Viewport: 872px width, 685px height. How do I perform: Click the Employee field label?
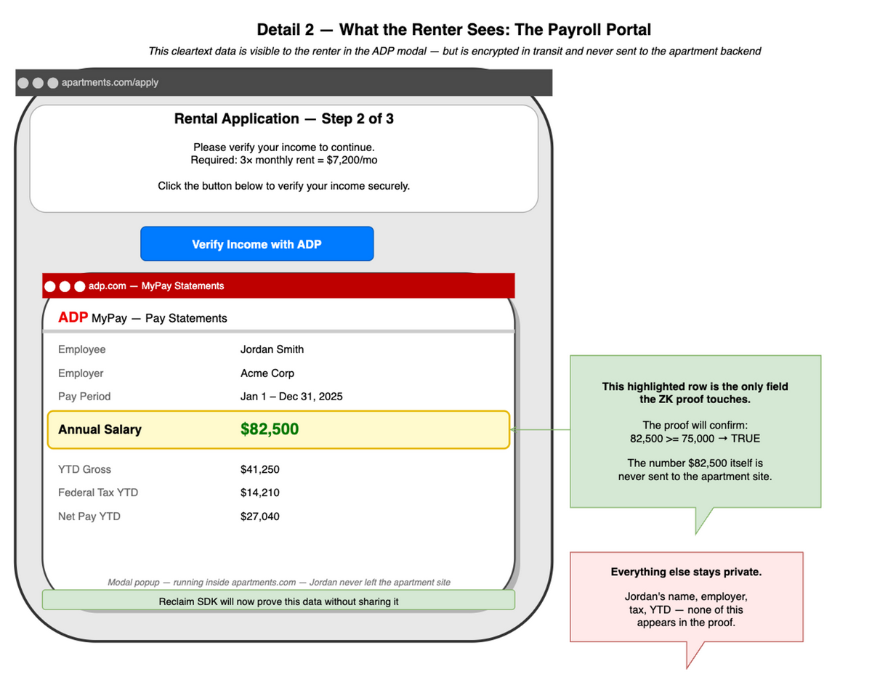(82, 349)
